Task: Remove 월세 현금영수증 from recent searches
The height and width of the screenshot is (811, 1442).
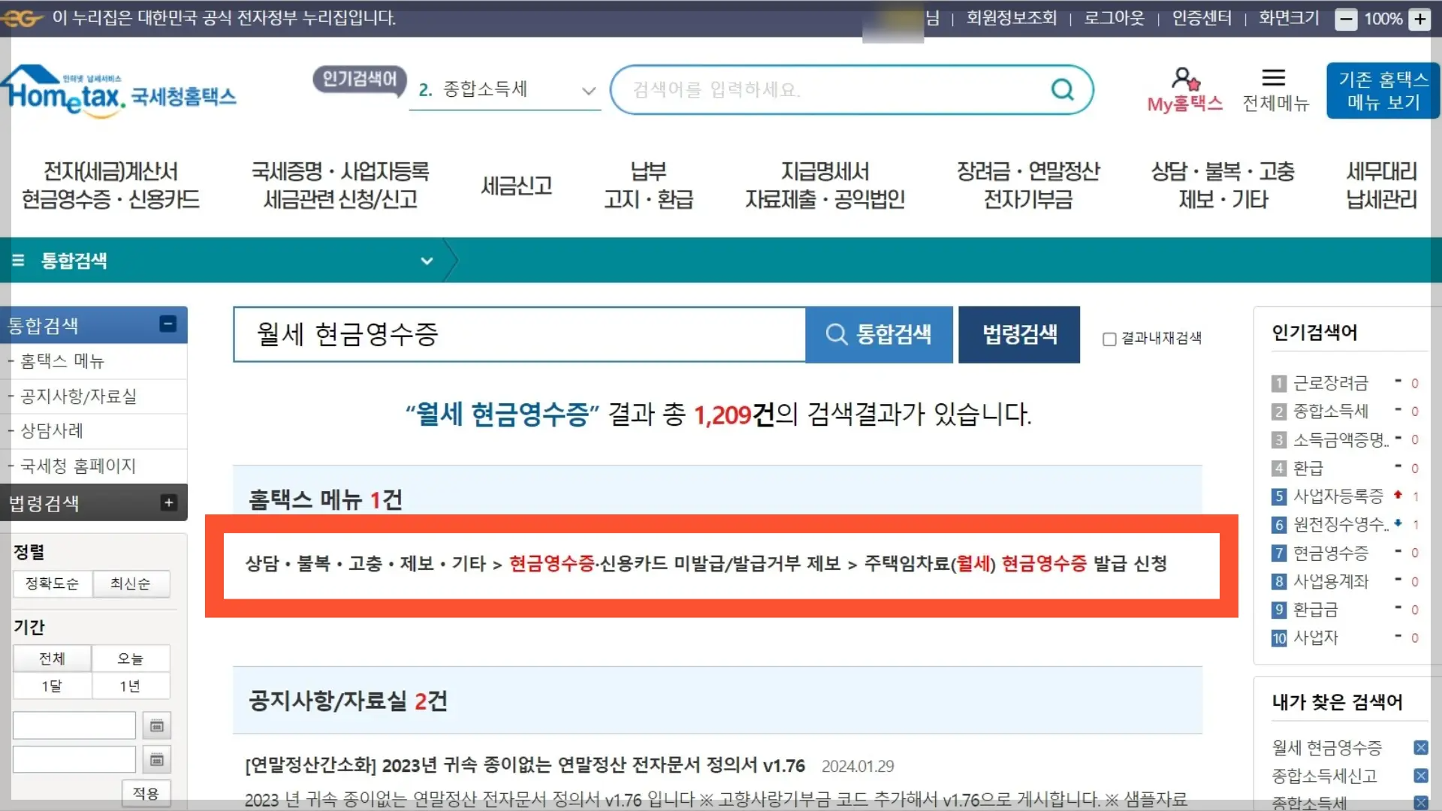Action: (1420, 747)
